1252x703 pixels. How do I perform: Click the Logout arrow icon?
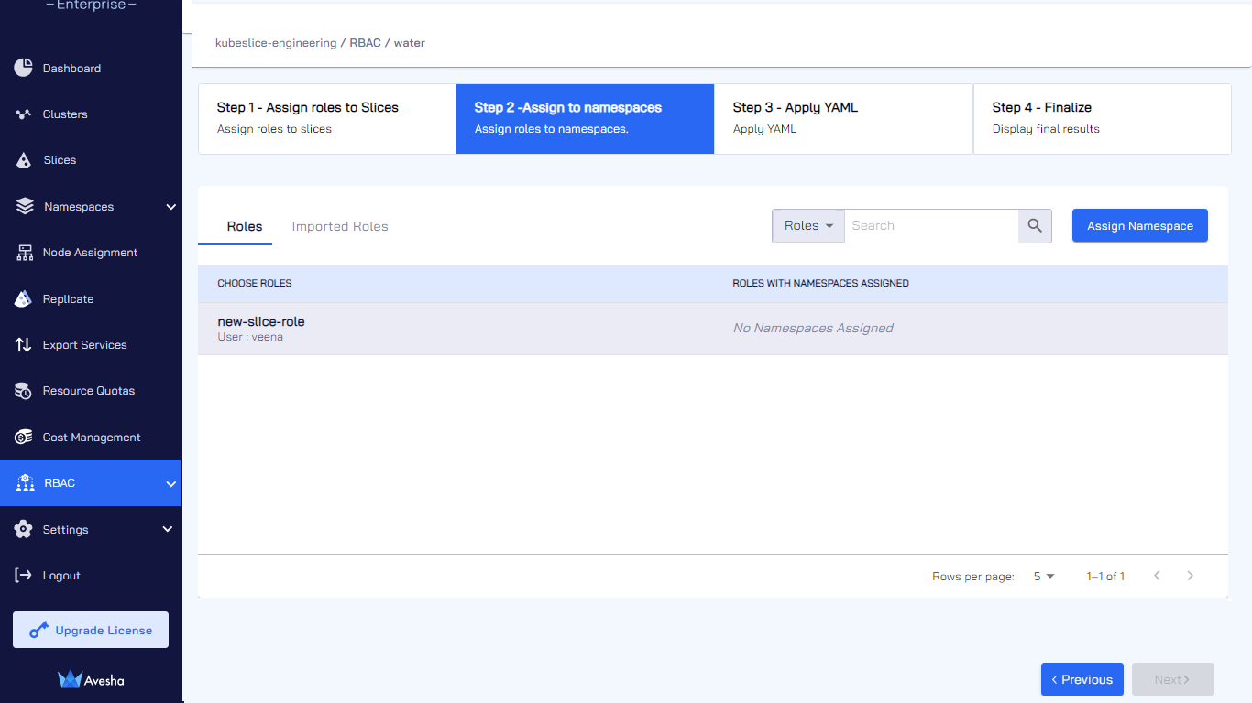[x=24, y=575]
